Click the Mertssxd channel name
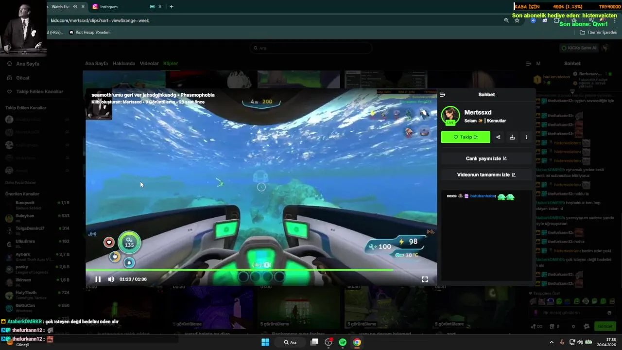 (478, 112)
